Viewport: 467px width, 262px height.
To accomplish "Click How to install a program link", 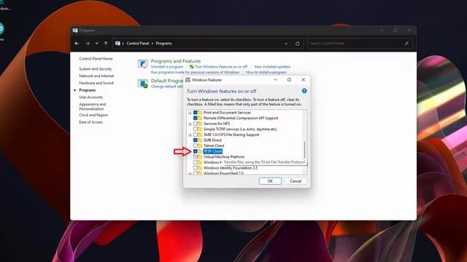I will point(266,72).
